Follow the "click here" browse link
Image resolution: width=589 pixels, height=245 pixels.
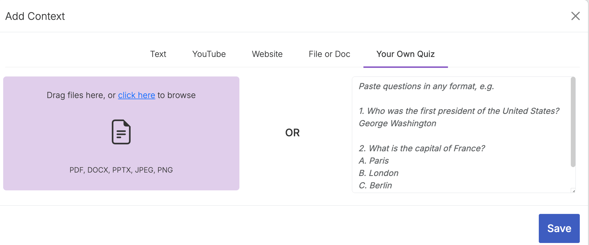pos(136,95)
